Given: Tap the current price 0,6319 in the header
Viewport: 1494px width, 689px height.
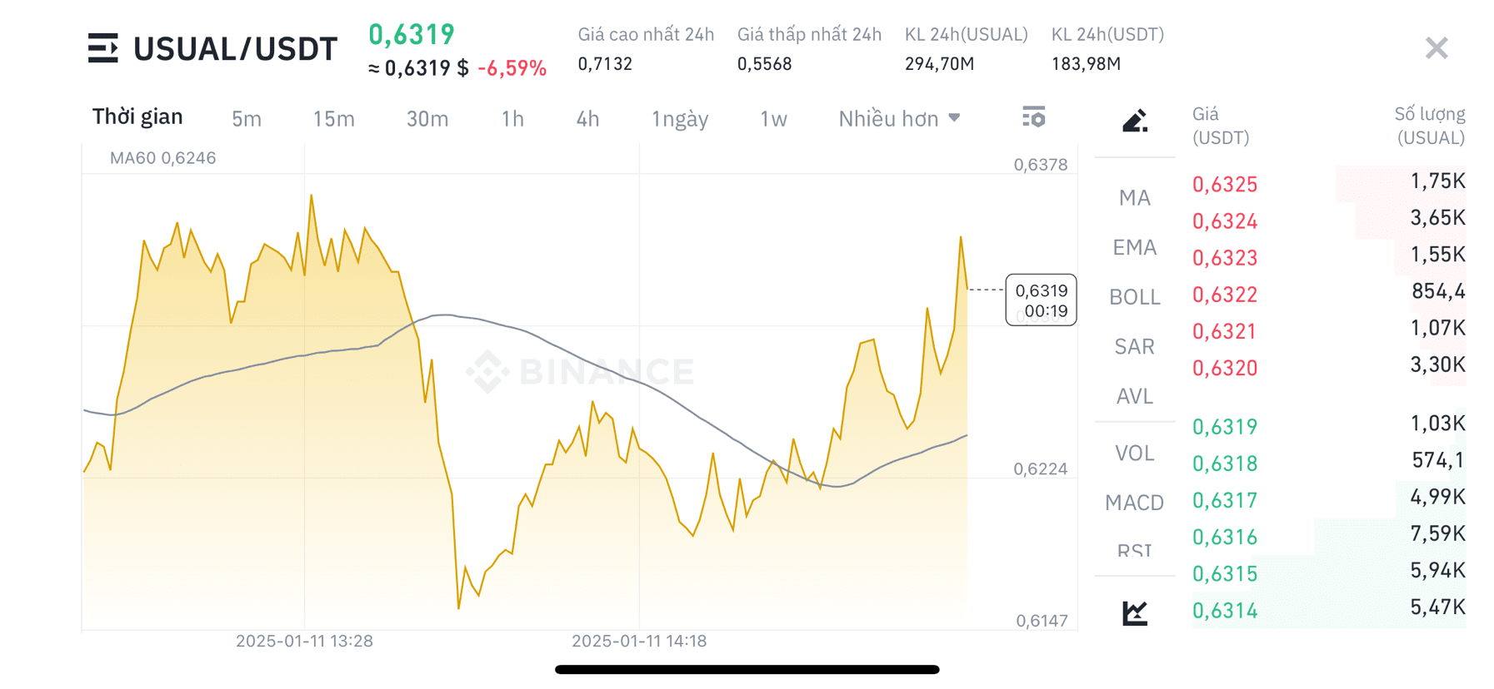Looking at the screenshot, I should point(412,35).
